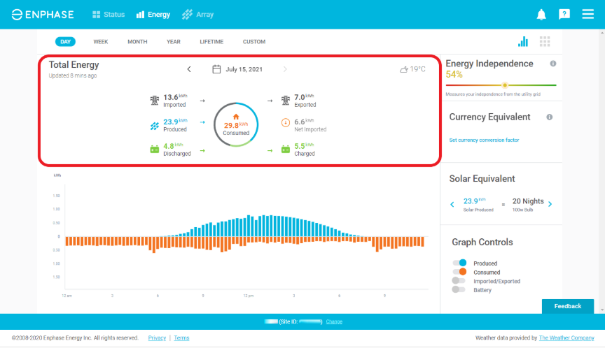Enable the Imported/Exported graph switch
This screenshot has width=605, height=348.
point(459,281)
